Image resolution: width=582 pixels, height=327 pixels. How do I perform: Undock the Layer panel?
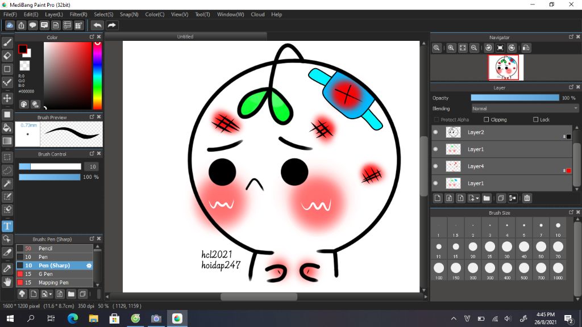[x=571, y=87]
